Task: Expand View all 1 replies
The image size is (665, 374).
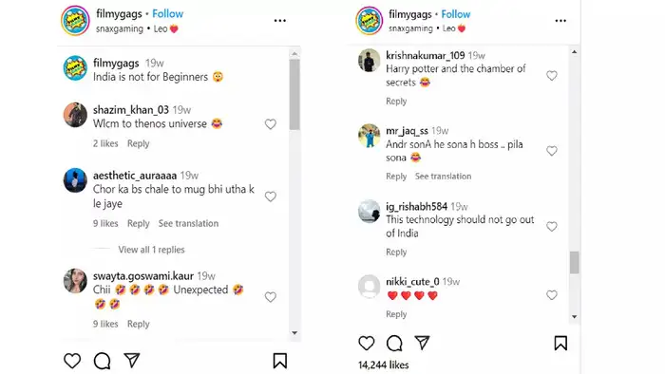Action: pos(151,250)
